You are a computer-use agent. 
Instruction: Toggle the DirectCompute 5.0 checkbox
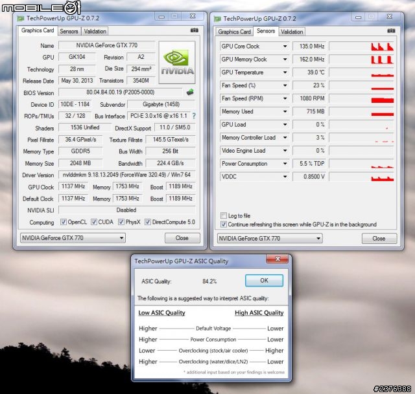coord(148,222)
